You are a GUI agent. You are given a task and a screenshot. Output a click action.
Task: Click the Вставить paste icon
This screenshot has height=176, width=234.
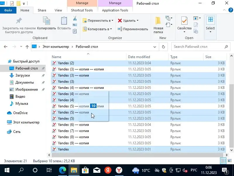[64, 21]
